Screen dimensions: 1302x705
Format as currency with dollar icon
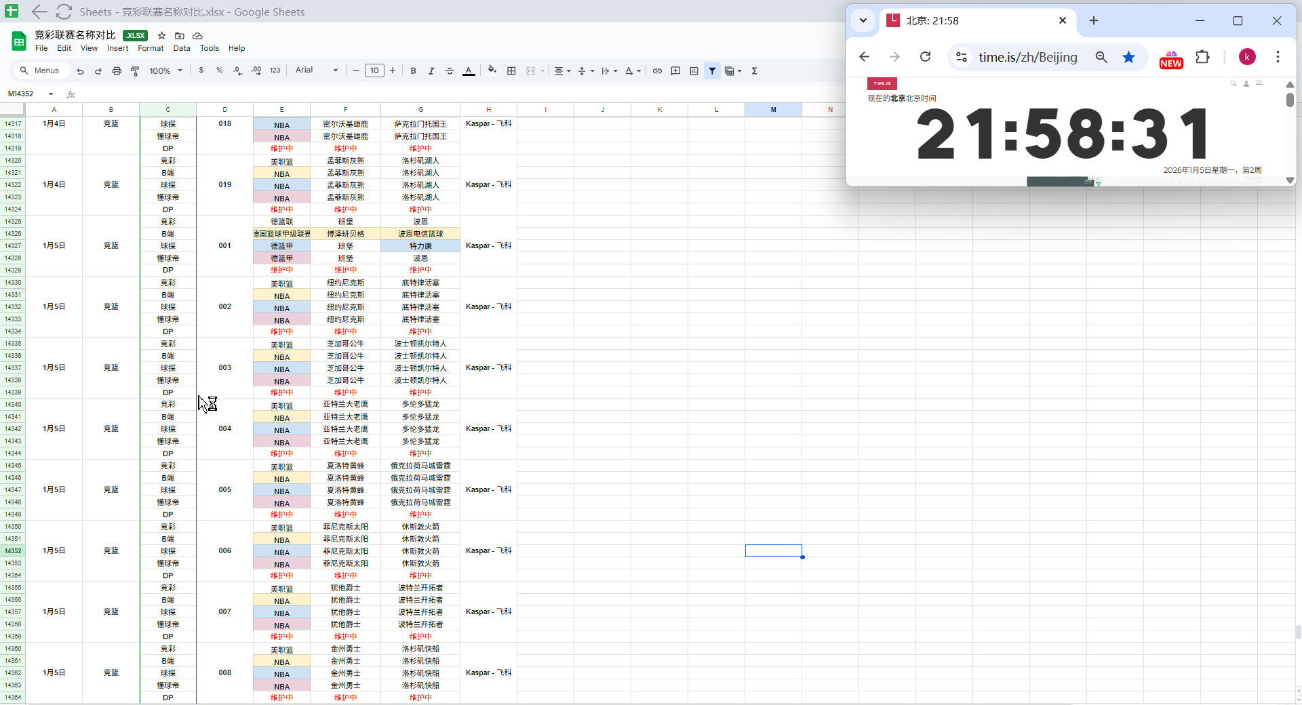click(x=201, y=70)
